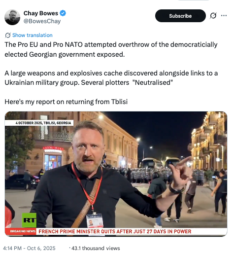Screen dimensions: 233x254
Task: Open Chay Bowes profile avatar
Action: tap(12, 17)
